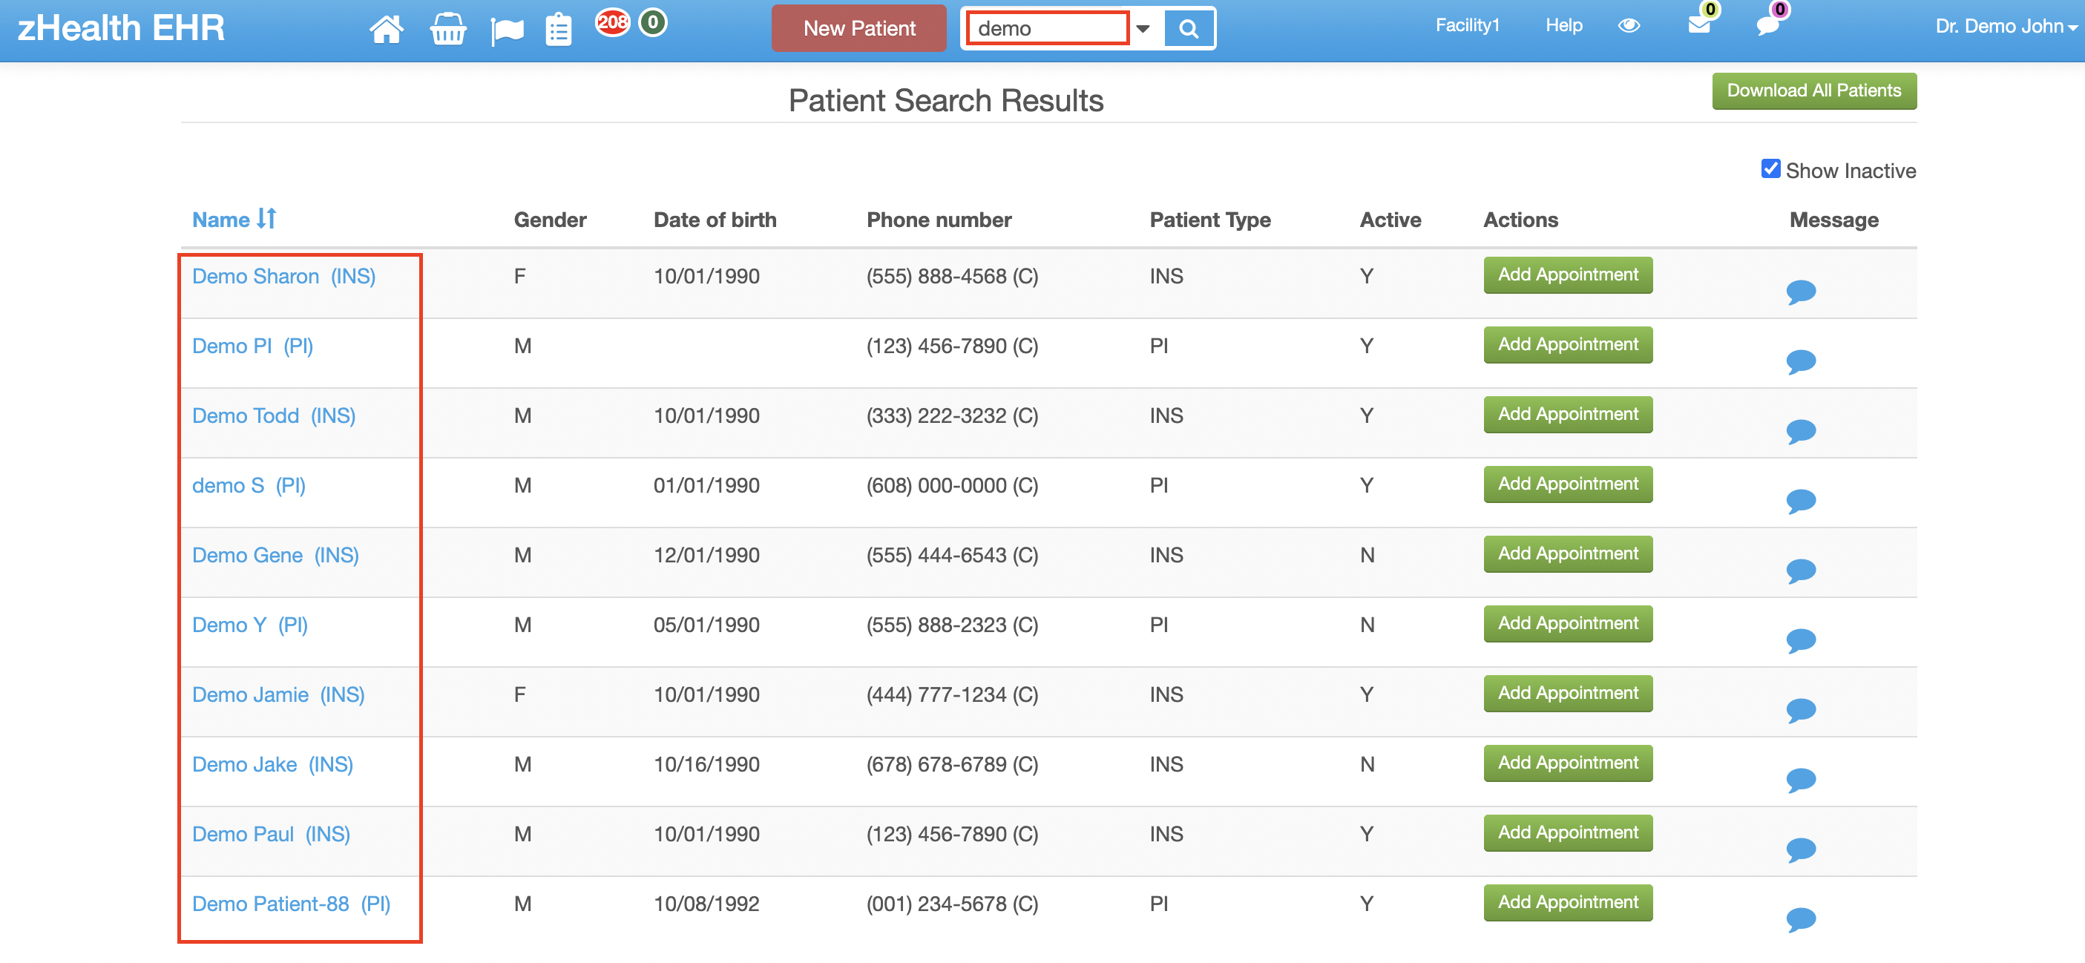Viewport: 2085px width, 963px height.
Task: Sort results by Name column
Action: pyautogui.click(x=234, y=220)
